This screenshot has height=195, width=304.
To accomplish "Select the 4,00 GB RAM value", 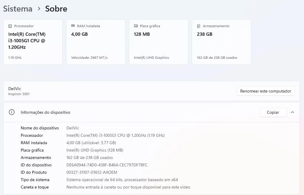I will pyautogui.click(x=79, y=34).
